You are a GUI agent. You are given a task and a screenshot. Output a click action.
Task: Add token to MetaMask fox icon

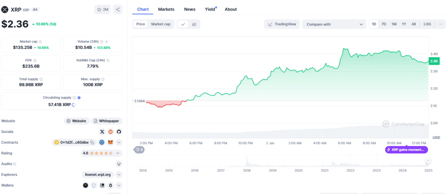click(x=110, y=142)
